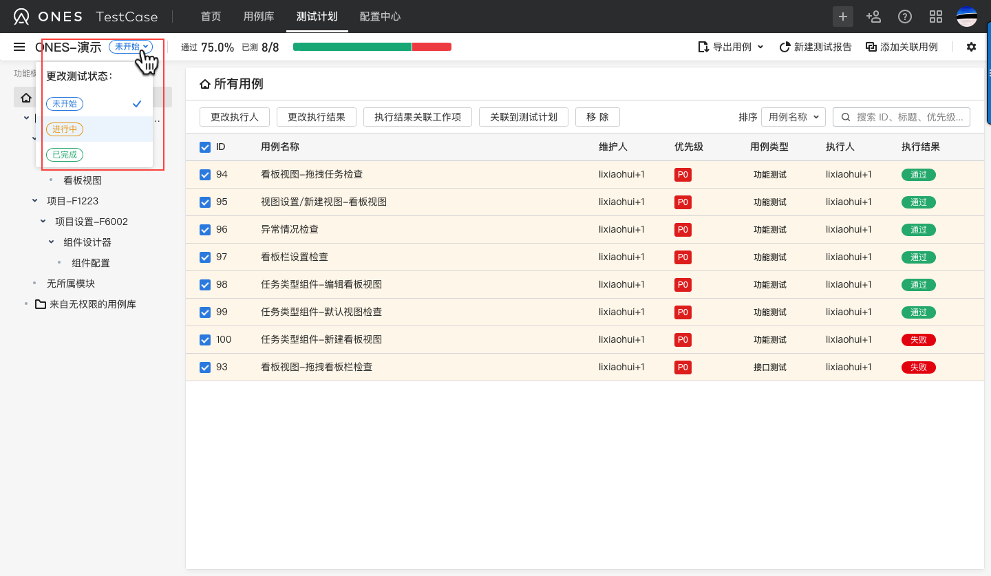Click the invite member icon

[873, 17]
